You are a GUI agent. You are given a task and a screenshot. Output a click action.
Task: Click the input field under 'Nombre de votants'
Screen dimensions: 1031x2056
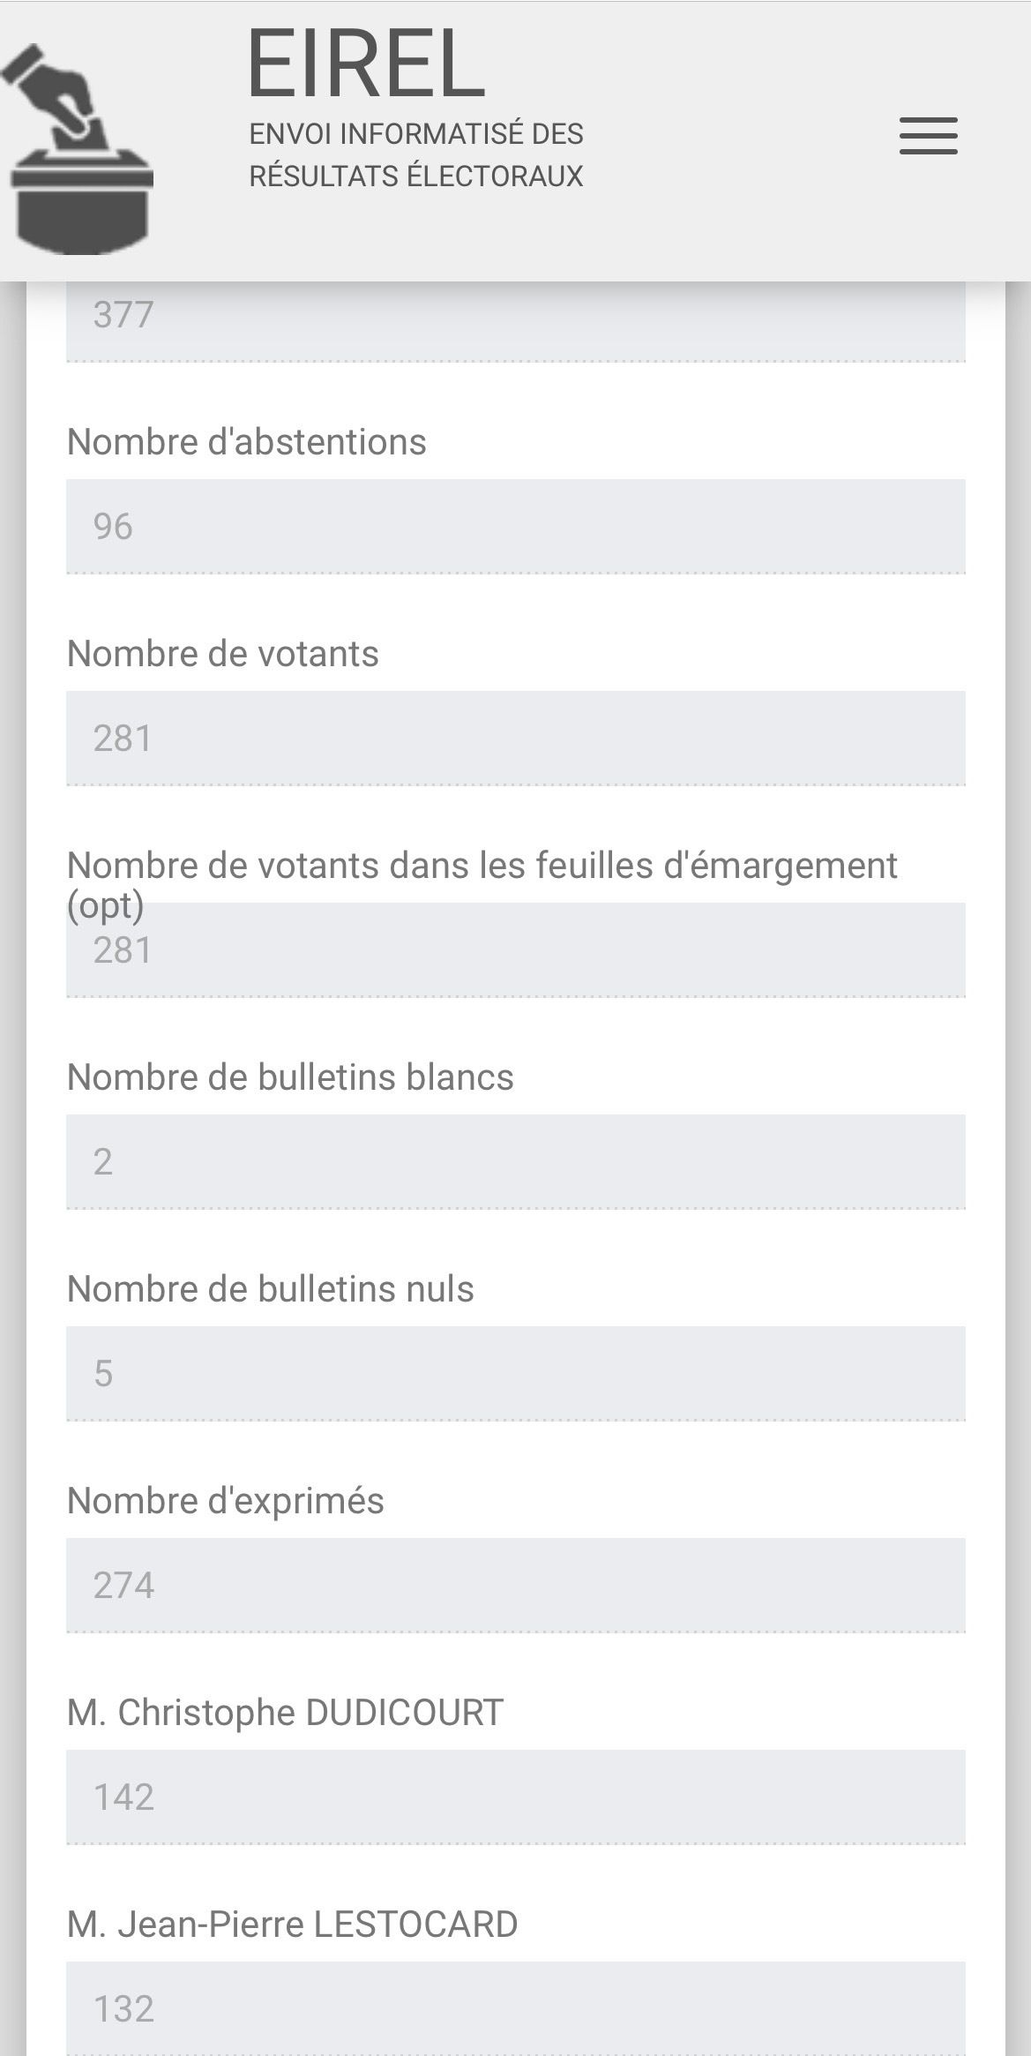click(x=515, y=739)
